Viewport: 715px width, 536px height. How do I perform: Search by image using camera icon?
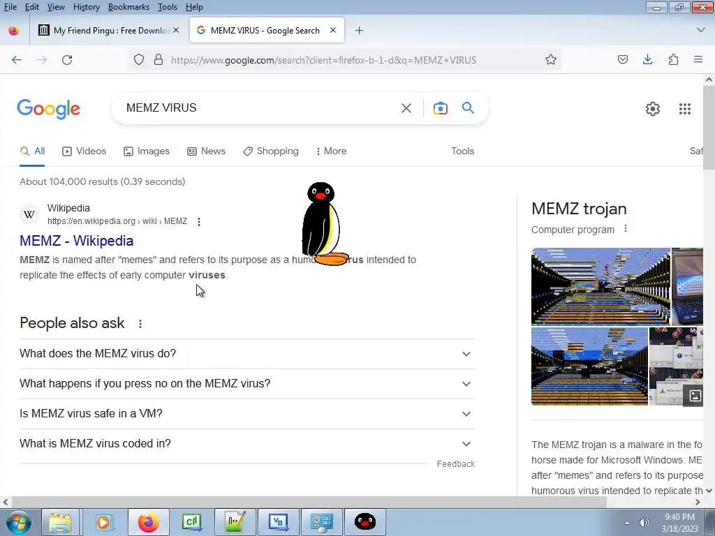pyautogui.click(x=440, y=108)
